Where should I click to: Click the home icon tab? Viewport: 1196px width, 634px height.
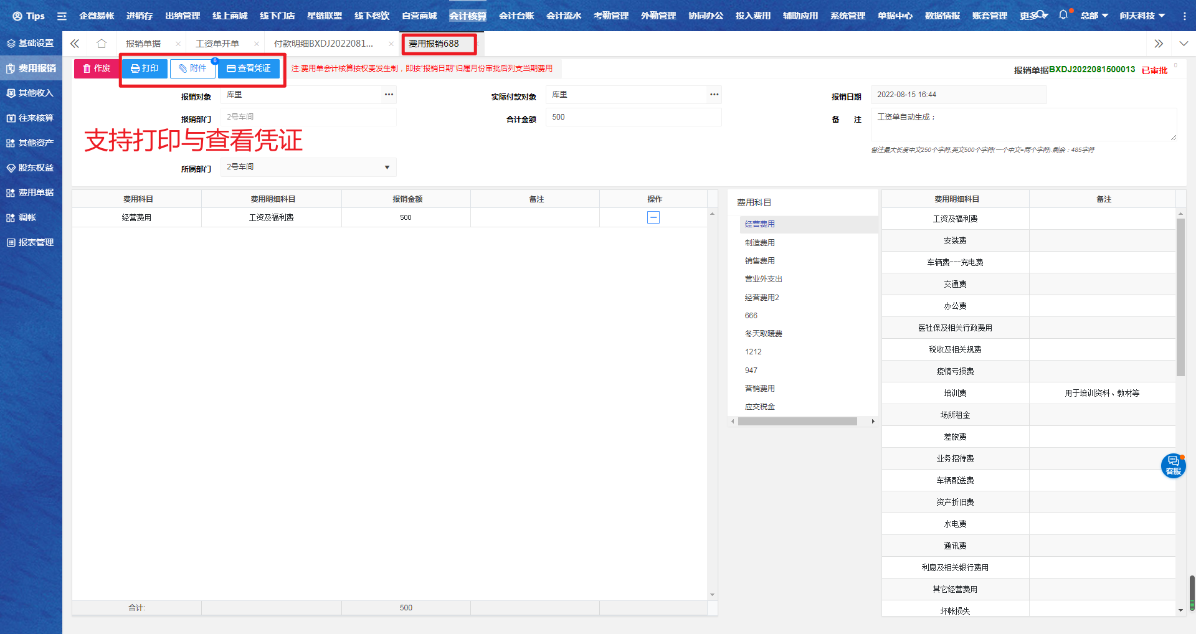[x=102, y=44]
